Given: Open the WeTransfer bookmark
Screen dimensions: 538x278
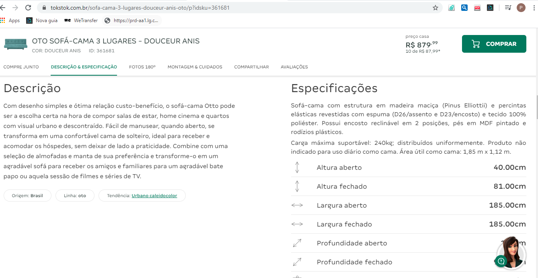Looking at the screenshot, I should coord(81,21).
